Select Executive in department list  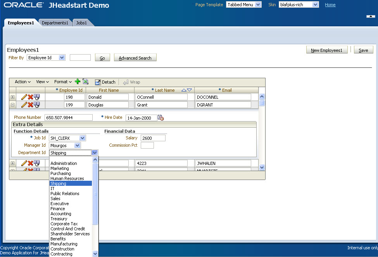71,204
